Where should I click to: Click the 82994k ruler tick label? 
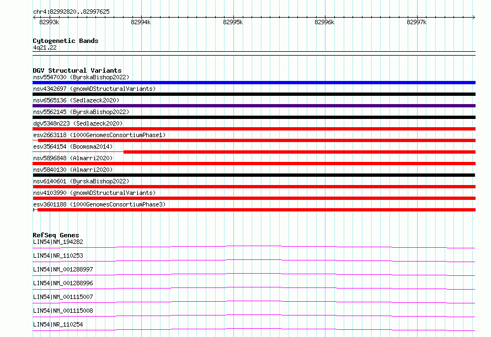[141, 22]
